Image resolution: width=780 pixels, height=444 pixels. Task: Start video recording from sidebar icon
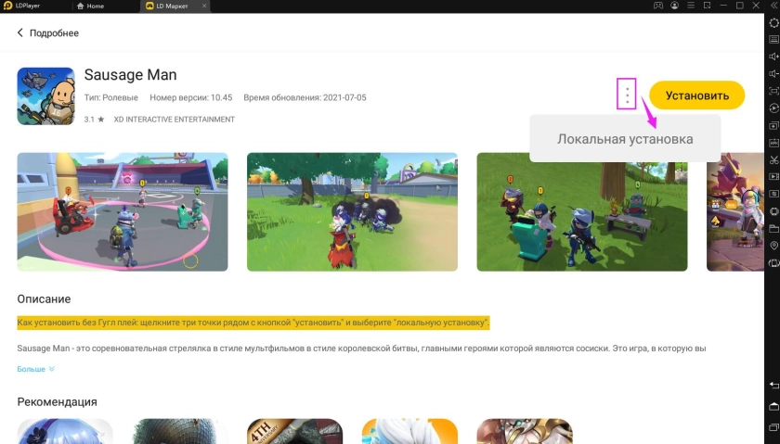pos(773,177)
